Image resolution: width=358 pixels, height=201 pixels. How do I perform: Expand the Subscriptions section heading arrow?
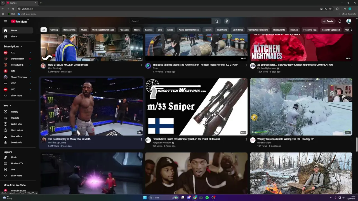point(21,46)
